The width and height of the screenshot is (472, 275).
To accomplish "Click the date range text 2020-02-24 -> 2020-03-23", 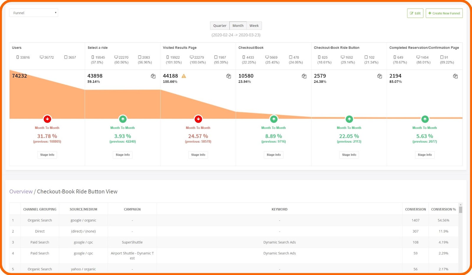I will point(236,35).
